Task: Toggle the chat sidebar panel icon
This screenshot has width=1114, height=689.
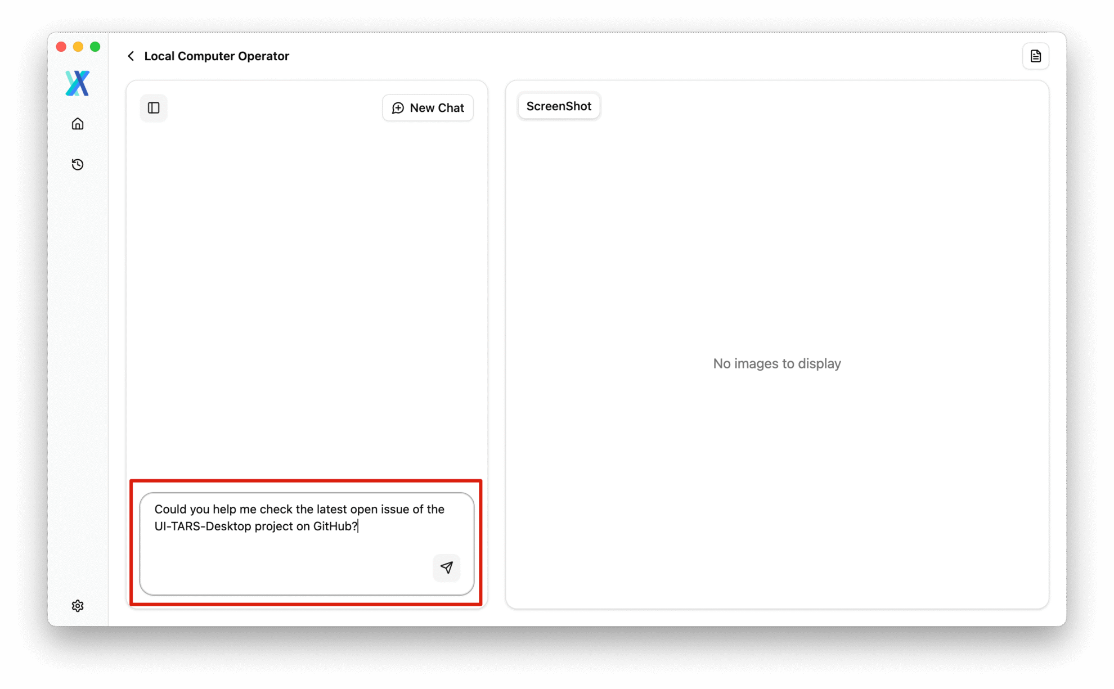Action: click(154, 108)
